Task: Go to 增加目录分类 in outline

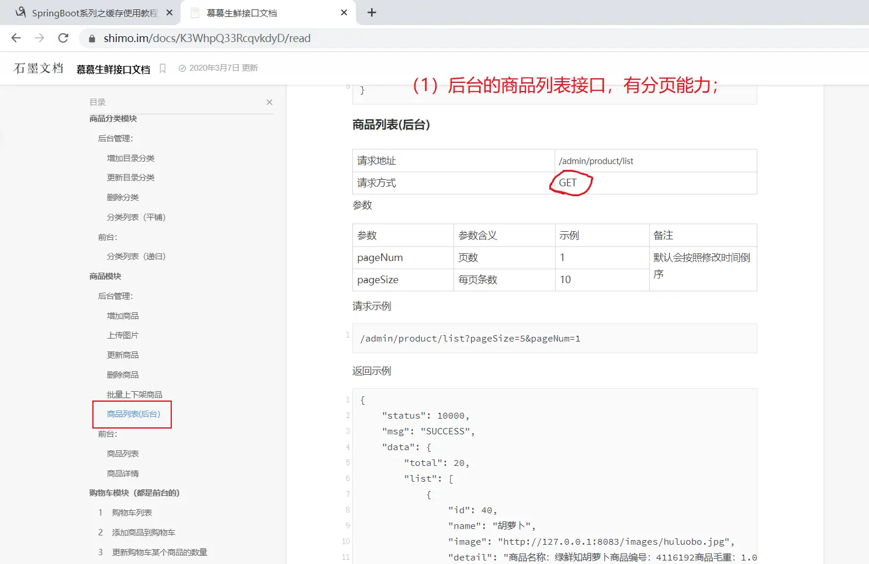Action: coord(130,158)
